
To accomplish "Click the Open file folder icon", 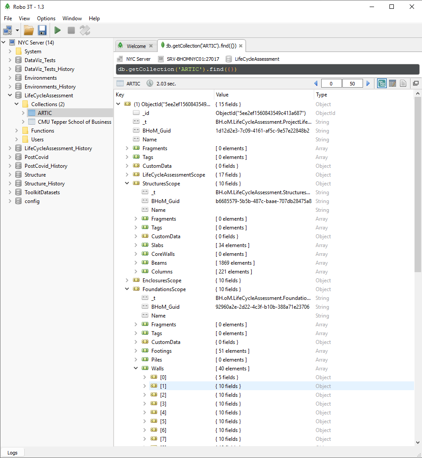I will [x=29, y=30].
